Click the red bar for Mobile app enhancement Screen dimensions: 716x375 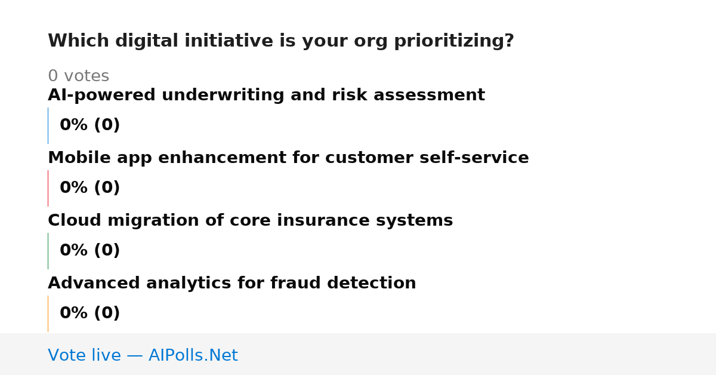(48, 188)
